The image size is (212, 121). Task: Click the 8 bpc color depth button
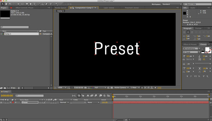(13, 88)
